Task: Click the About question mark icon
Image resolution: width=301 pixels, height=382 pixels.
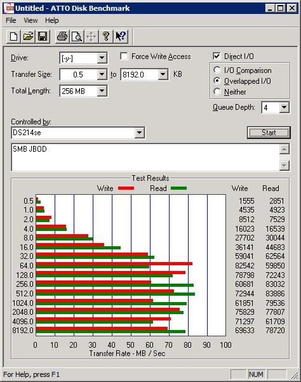Action: [x=106, y=37]
